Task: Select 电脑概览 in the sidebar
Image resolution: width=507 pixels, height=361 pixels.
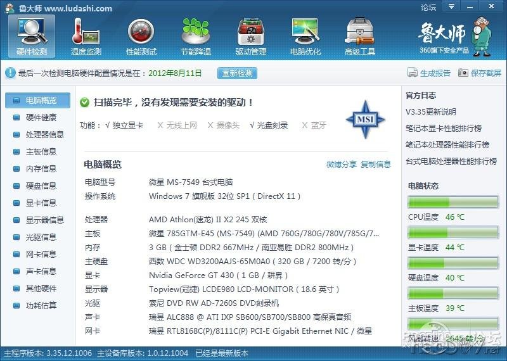Action: 41,100
